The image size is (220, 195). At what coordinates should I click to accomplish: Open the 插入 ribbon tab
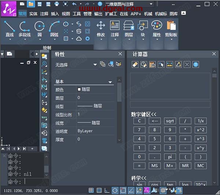[55, 14]
